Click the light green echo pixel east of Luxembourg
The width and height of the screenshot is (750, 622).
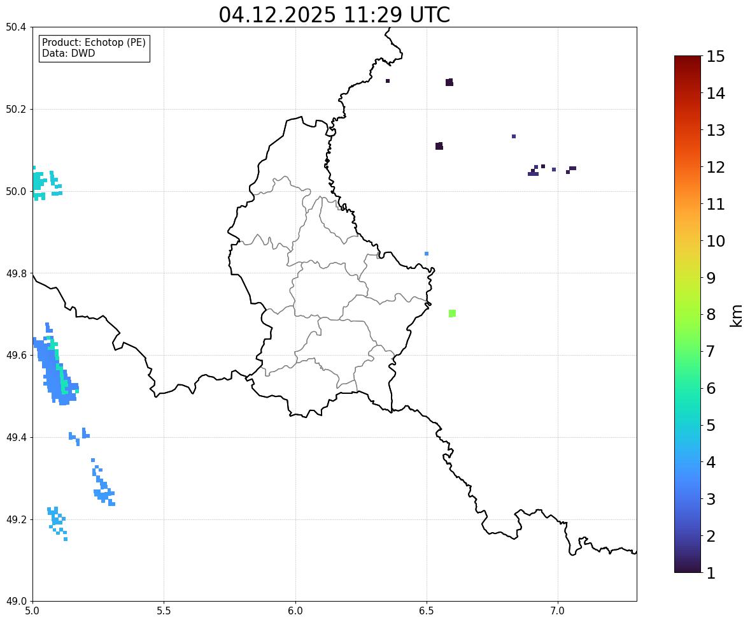[x=453, y=314]
